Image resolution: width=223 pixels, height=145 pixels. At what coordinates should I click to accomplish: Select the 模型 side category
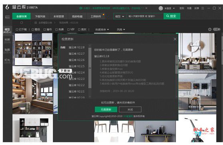7,31
